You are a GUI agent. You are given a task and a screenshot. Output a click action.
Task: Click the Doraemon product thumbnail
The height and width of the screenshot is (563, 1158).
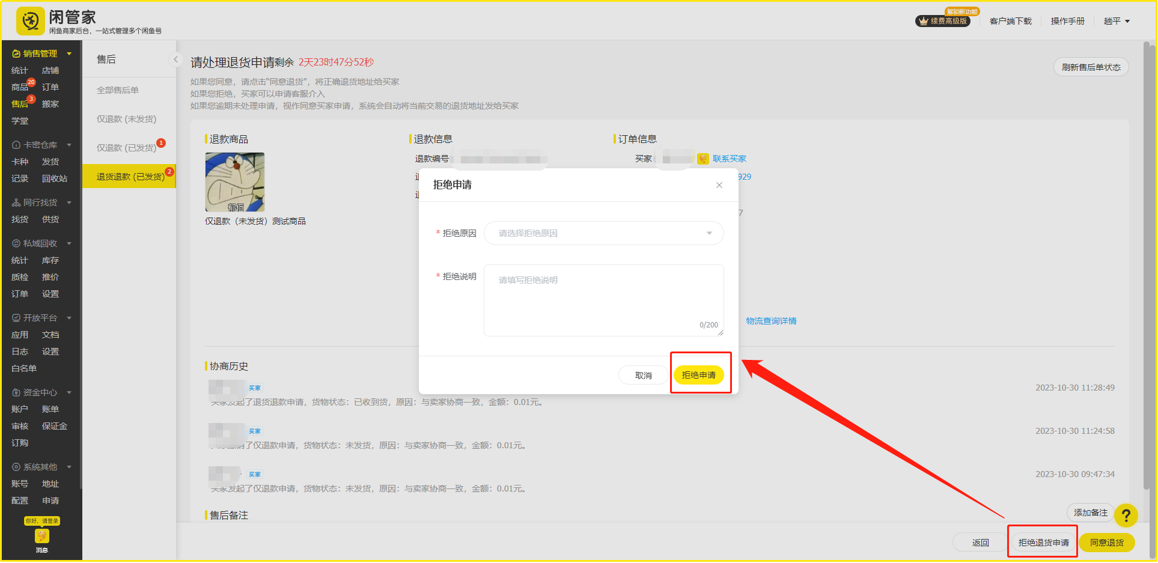235,182
